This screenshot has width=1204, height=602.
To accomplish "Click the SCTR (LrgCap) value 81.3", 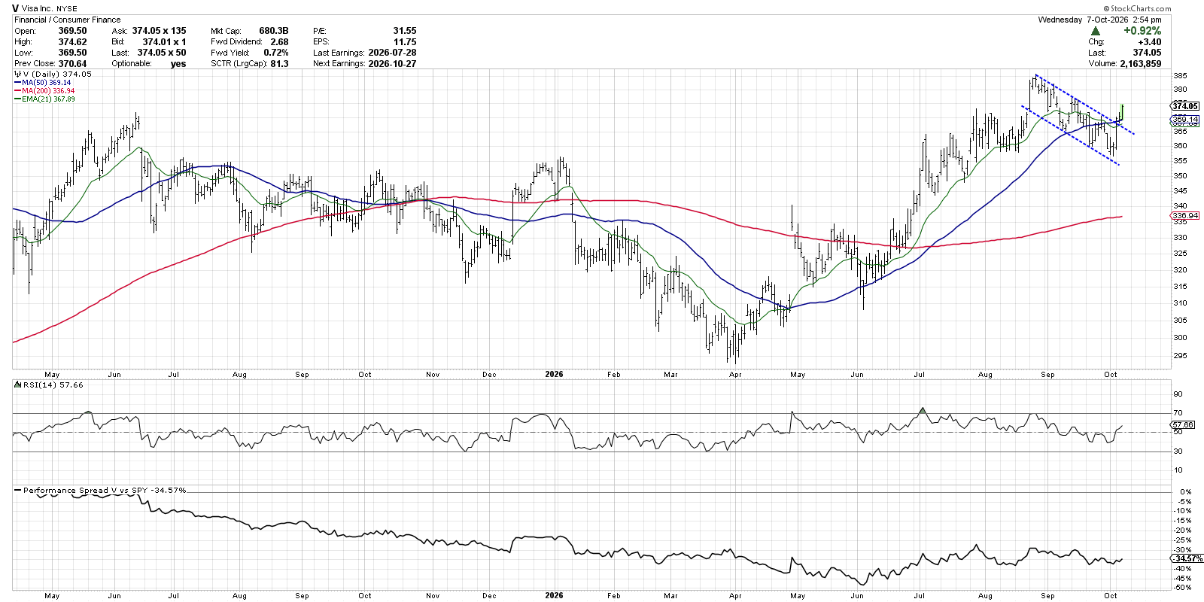I will point(279,64).
